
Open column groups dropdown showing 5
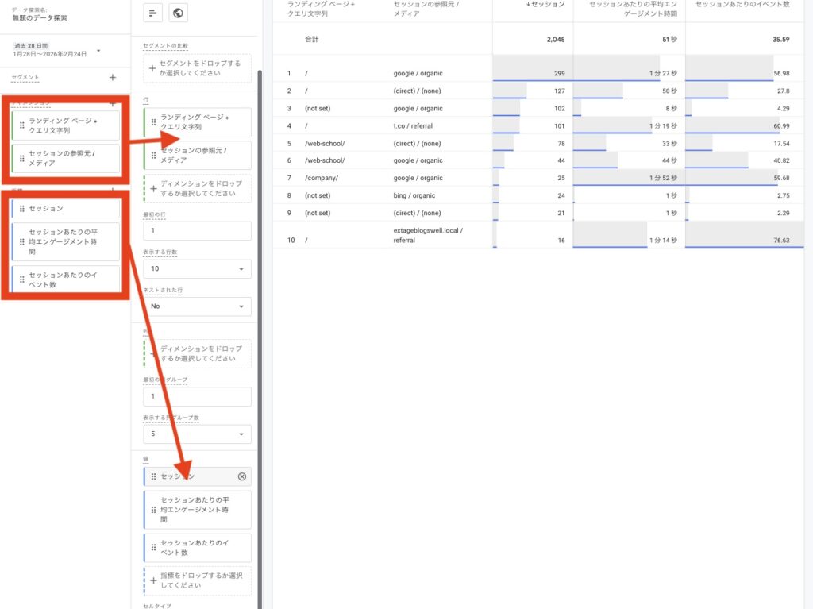(x=197, y=434)
